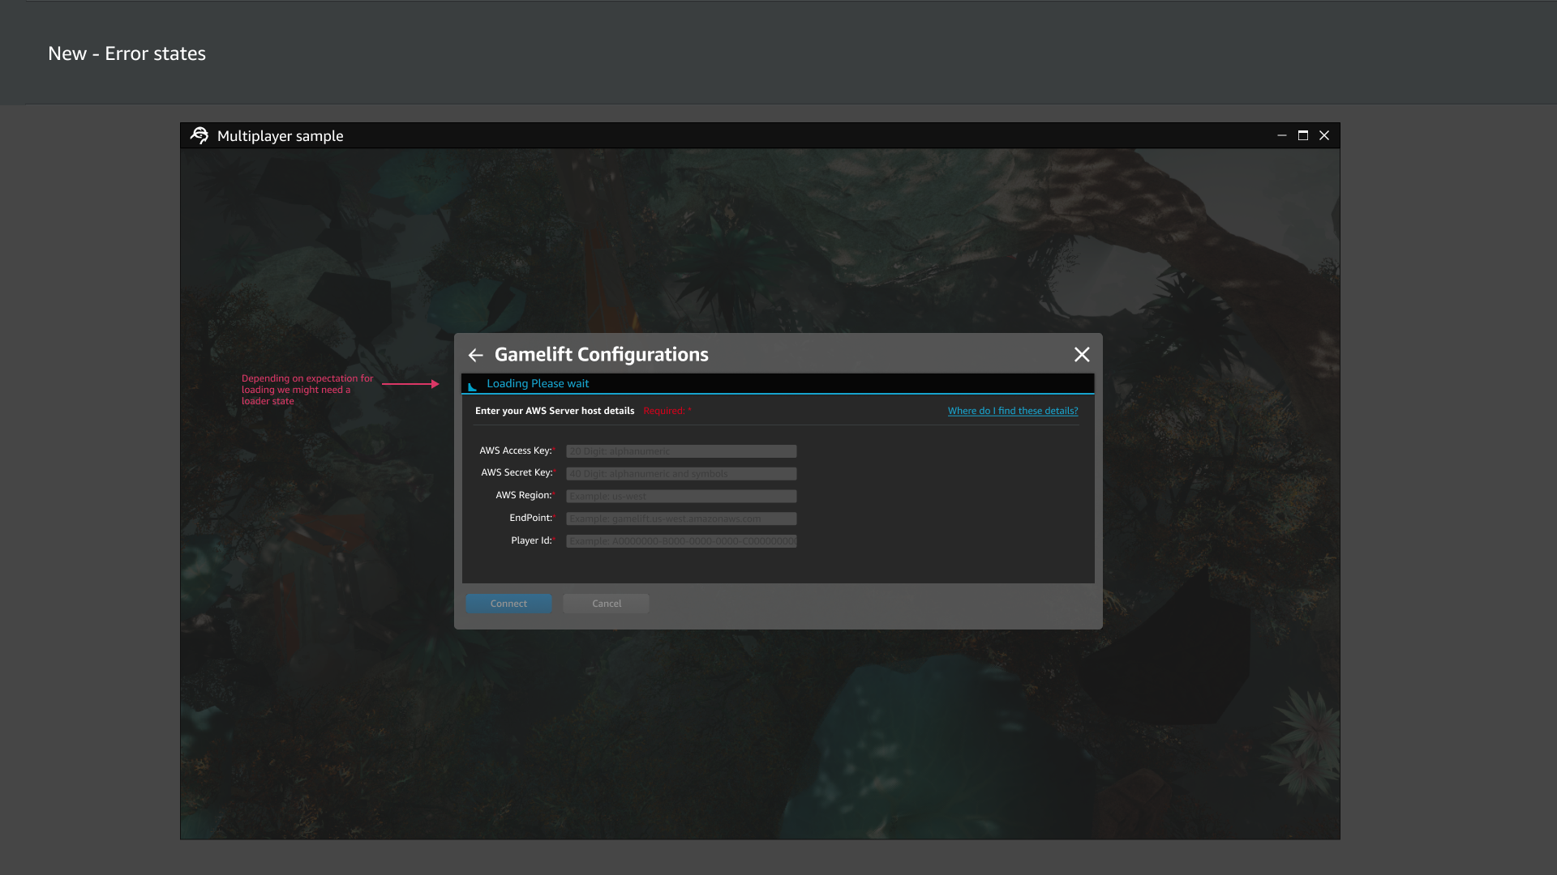Click the 'Loading Please wait' status text
Image resolution: width=1557 pixels, height=875 pixels.
[x=538, y=384]
